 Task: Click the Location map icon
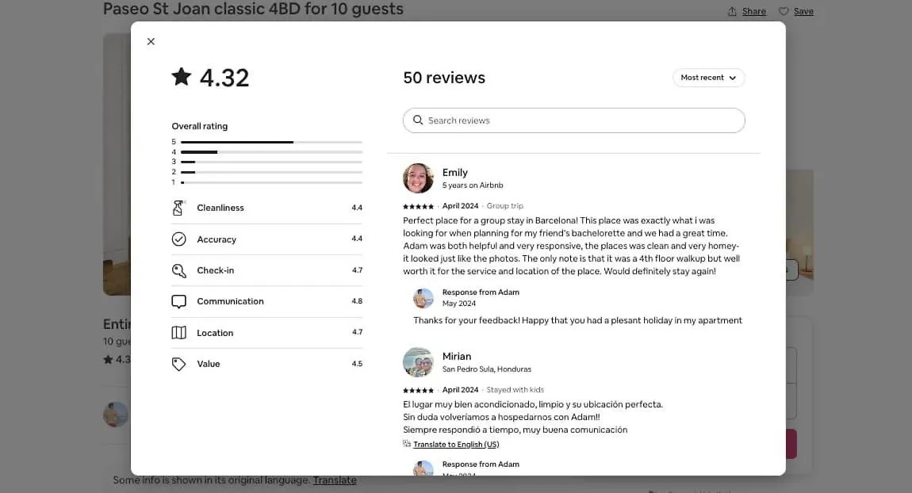coord(178,333)
